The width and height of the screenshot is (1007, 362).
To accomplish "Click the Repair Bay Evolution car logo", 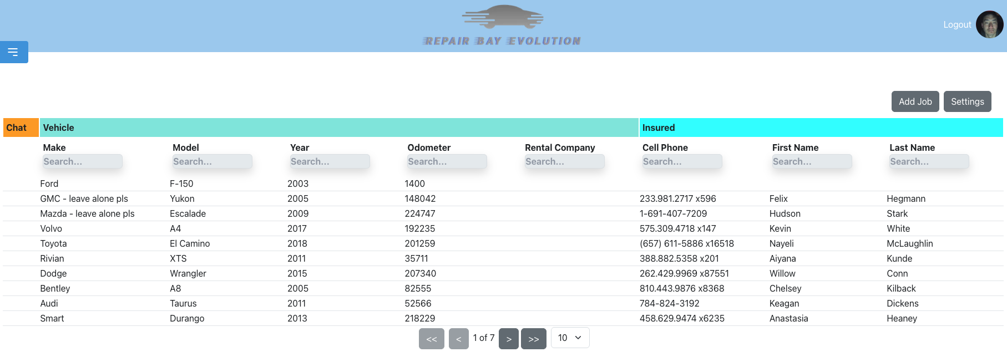I will (502, 26).
